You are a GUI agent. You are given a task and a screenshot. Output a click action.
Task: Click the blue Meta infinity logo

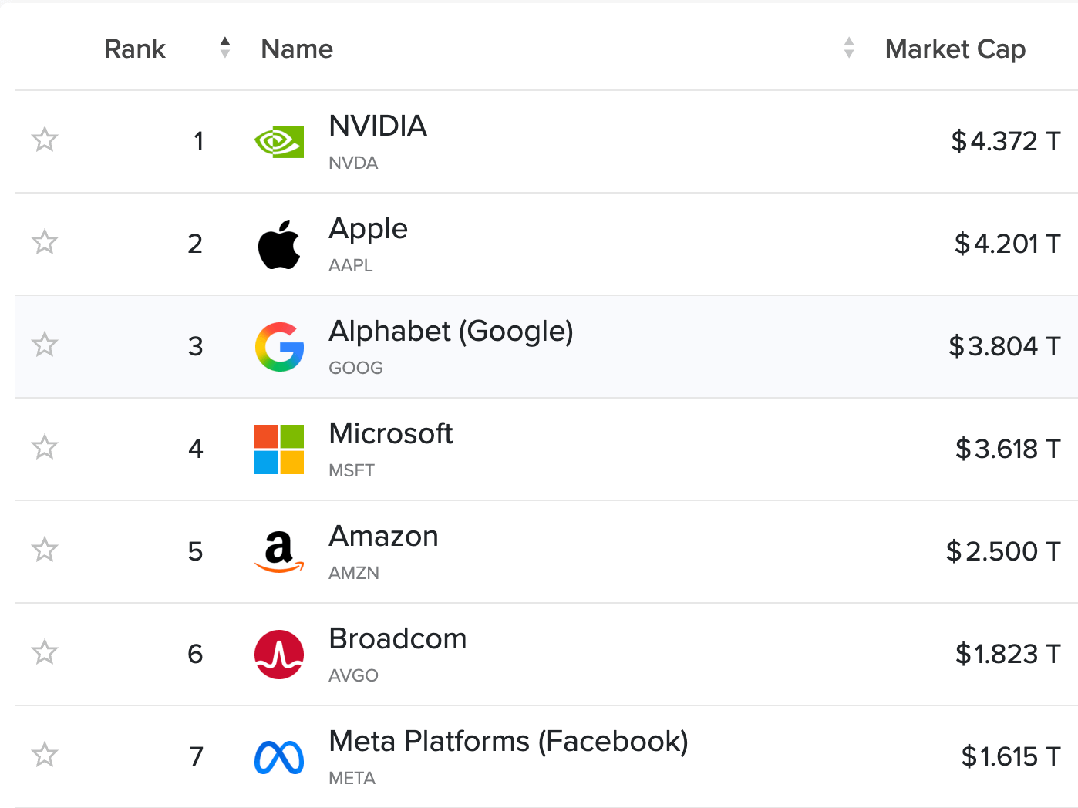[x=279, y=757]
